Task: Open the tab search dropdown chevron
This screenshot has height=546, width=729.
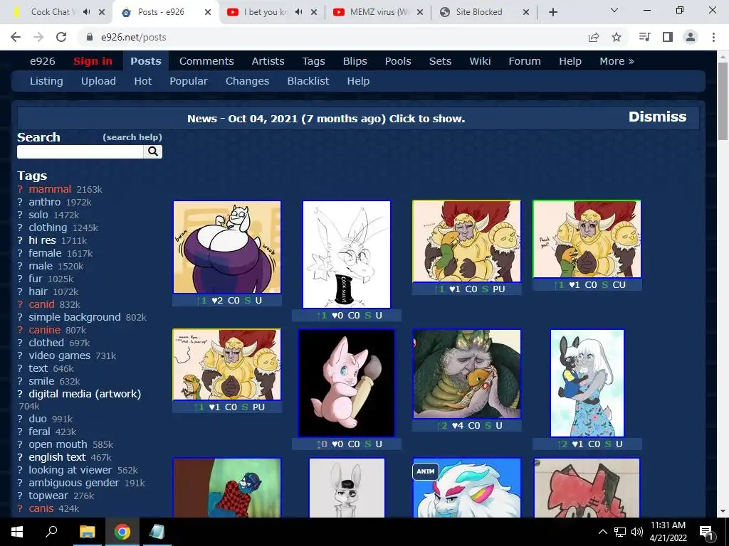Action: tap(614, 10)
